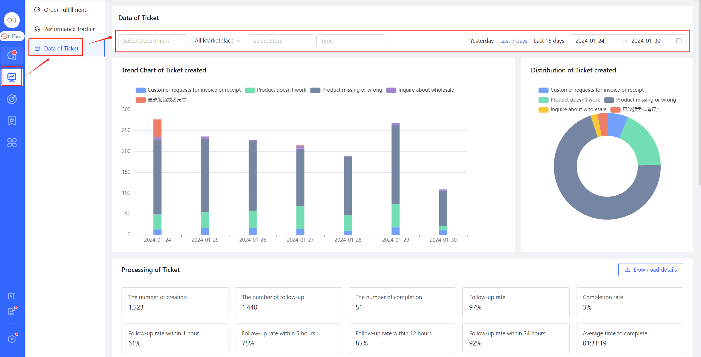The width and height of the screenshot is (701, 357).
Task: Click Follow-up rate within 1 hour card
Action: (x=175, y=338)
